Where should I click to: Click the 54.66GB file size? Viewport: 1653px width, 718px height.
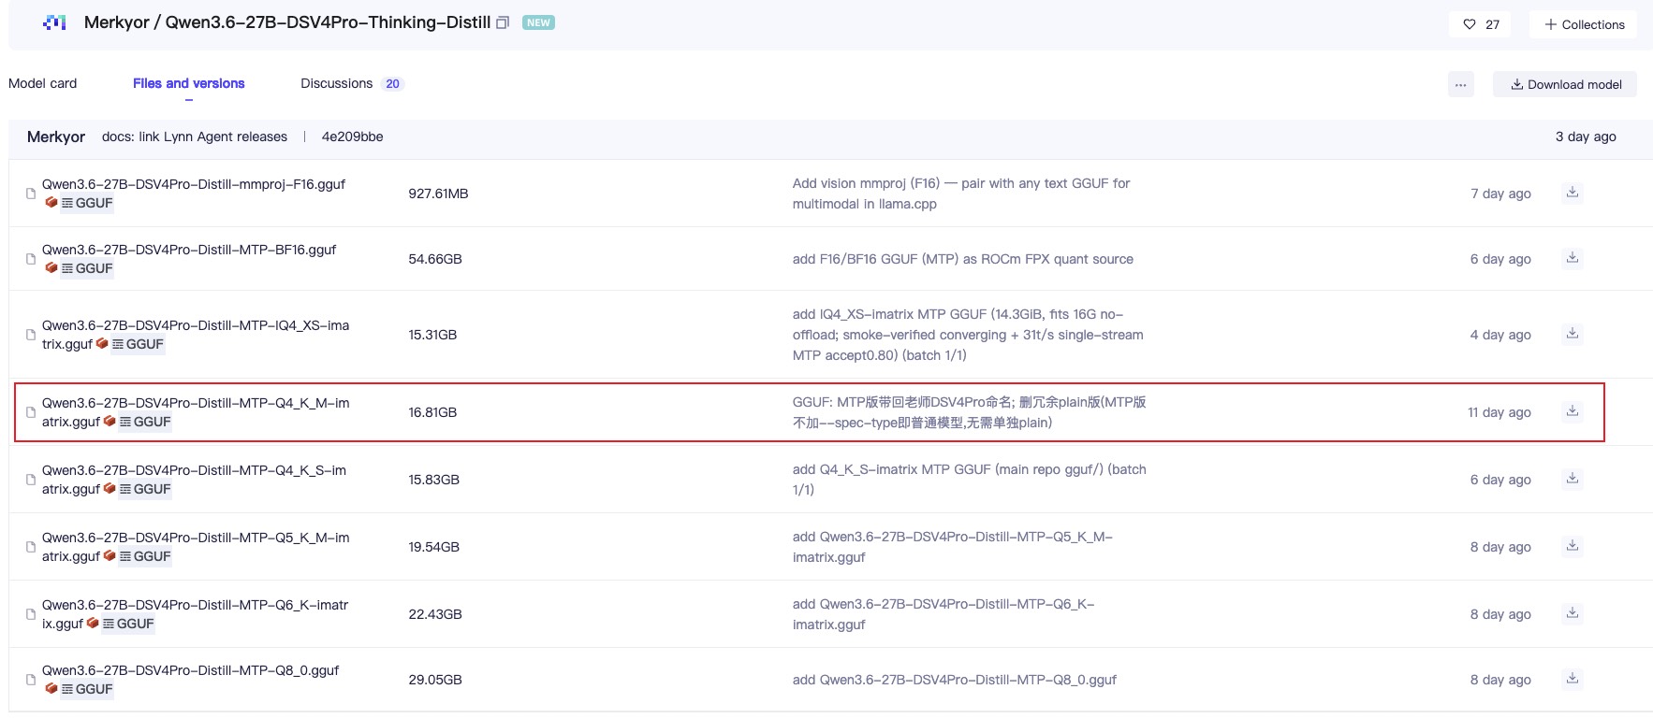(435, 259)
